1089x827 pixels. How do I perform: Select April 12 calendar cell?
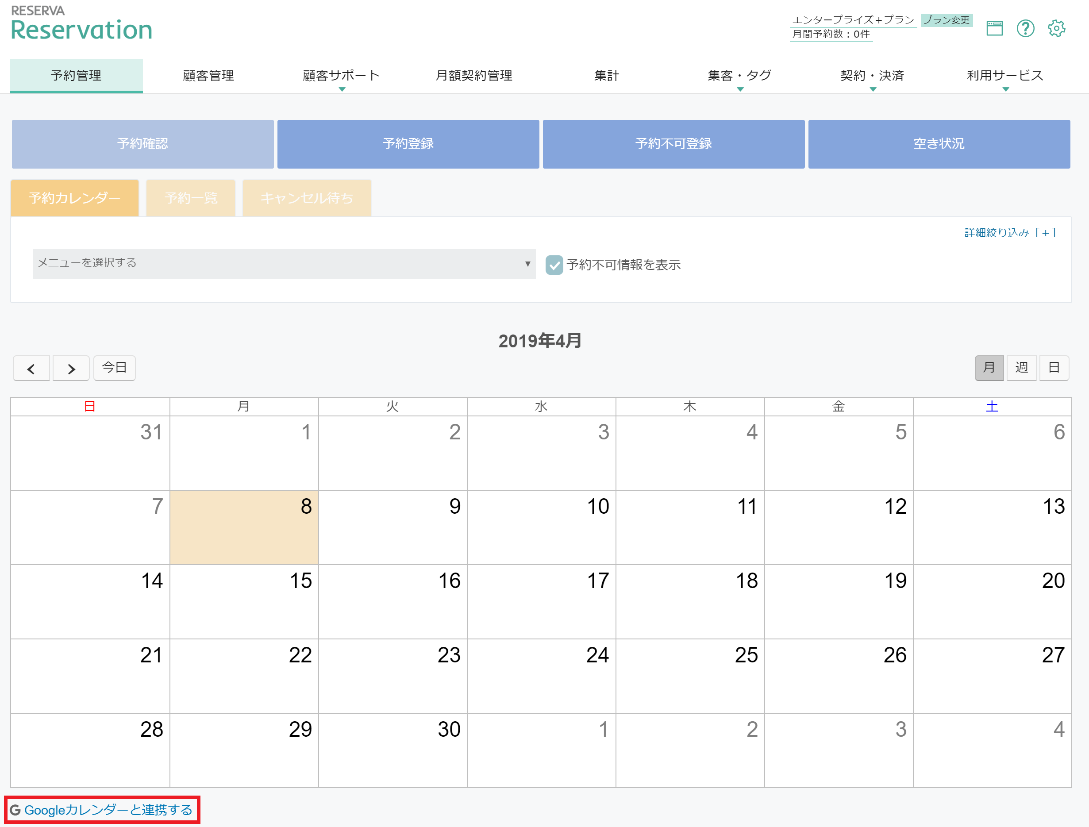point(839,527)
